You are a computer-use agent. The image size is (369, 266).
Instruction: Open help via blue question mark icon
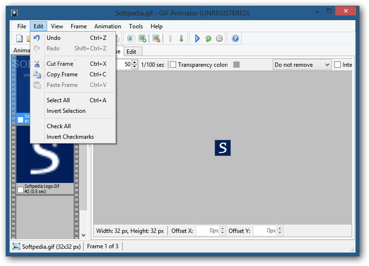point(235,38)
